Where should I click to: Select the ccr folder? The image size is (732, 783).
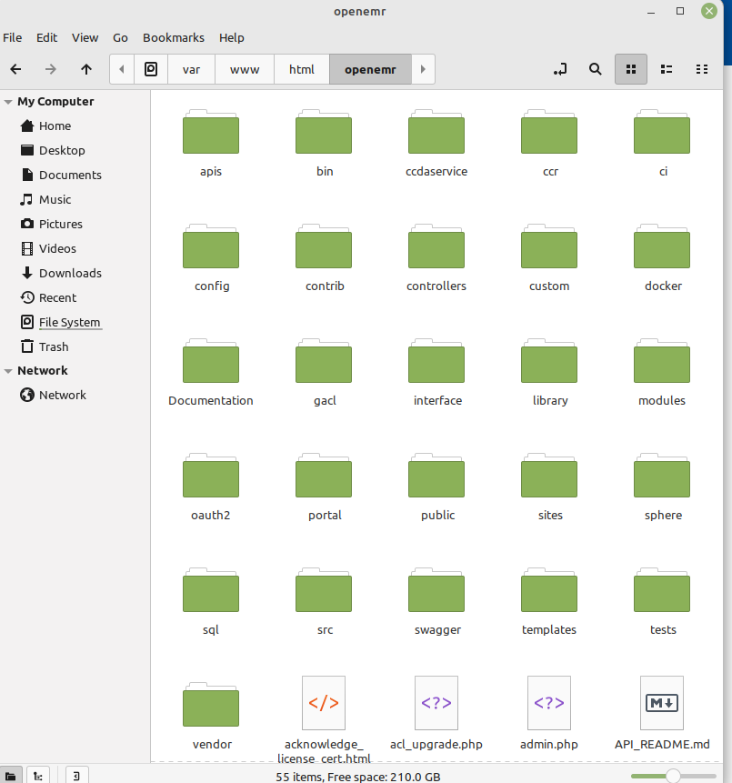click(549, 144)
